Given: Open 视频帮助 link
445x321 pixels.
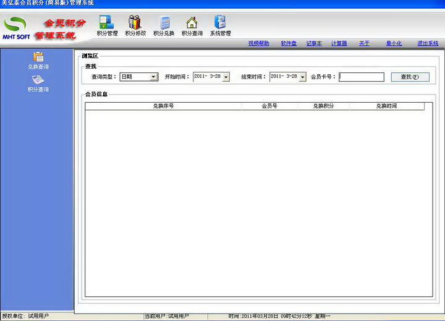Looking at the screenshot, I should 258,43.
